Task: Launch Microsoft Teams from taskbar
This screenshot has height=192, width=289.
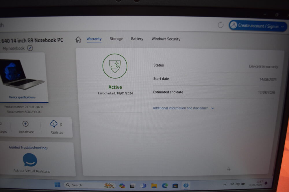Action: pos(143,186)
